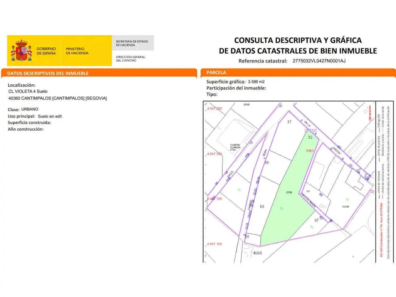Click the 'CALLE EL TRIGAL' street label
This screenshot has height=297, width=396.
click(308, 200)
